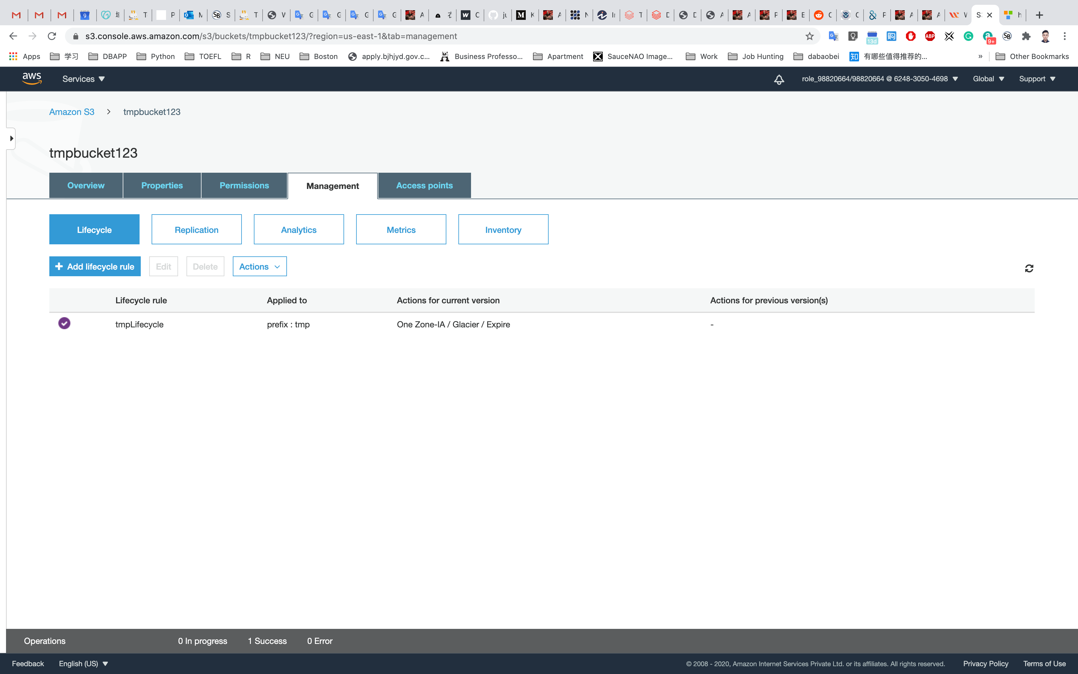Expand the collapsed left sidebar panel

click(11, 139)
